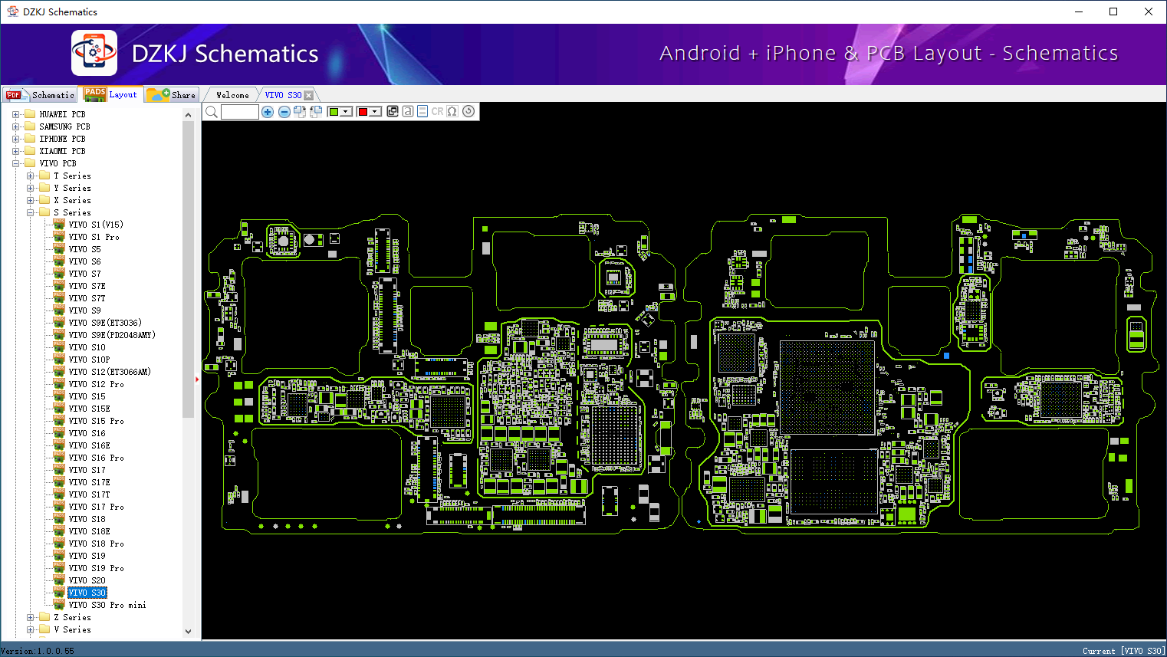Select VIVO S16E tree entry
The image size is (1167, 657).
[x=89, y=445]
